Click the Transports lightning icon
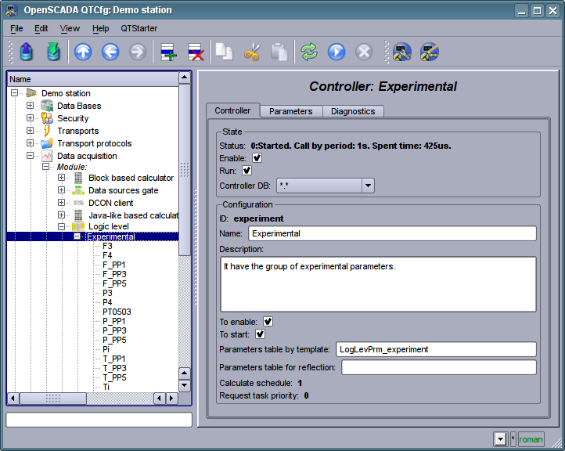Screen dimensions: 565x451 47,131
